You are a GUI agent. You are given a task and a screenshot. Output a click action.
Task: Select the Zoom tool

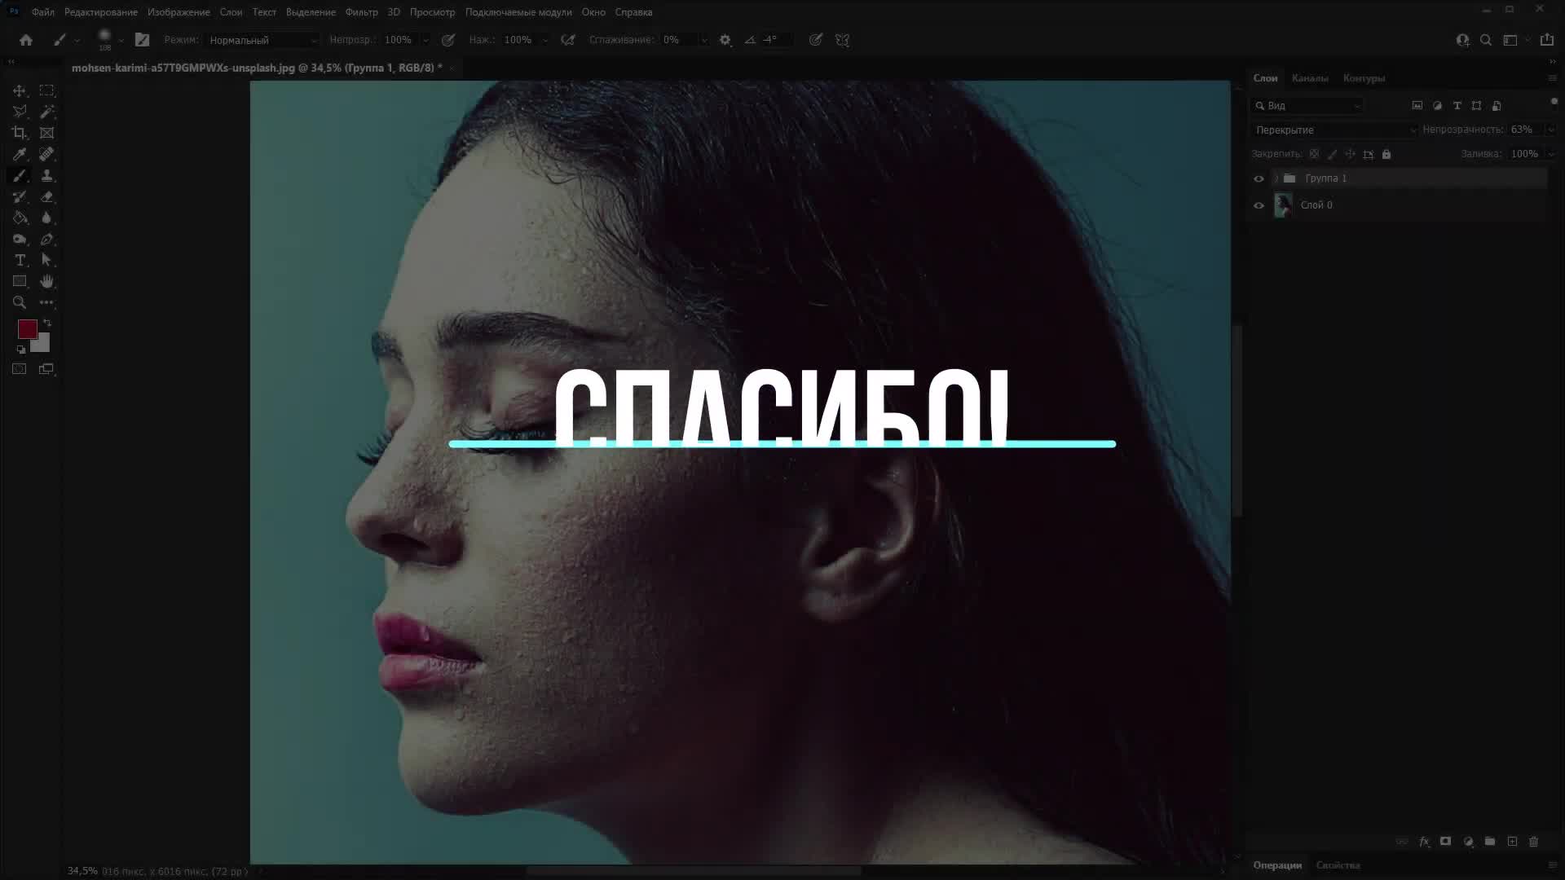point(20,302)
